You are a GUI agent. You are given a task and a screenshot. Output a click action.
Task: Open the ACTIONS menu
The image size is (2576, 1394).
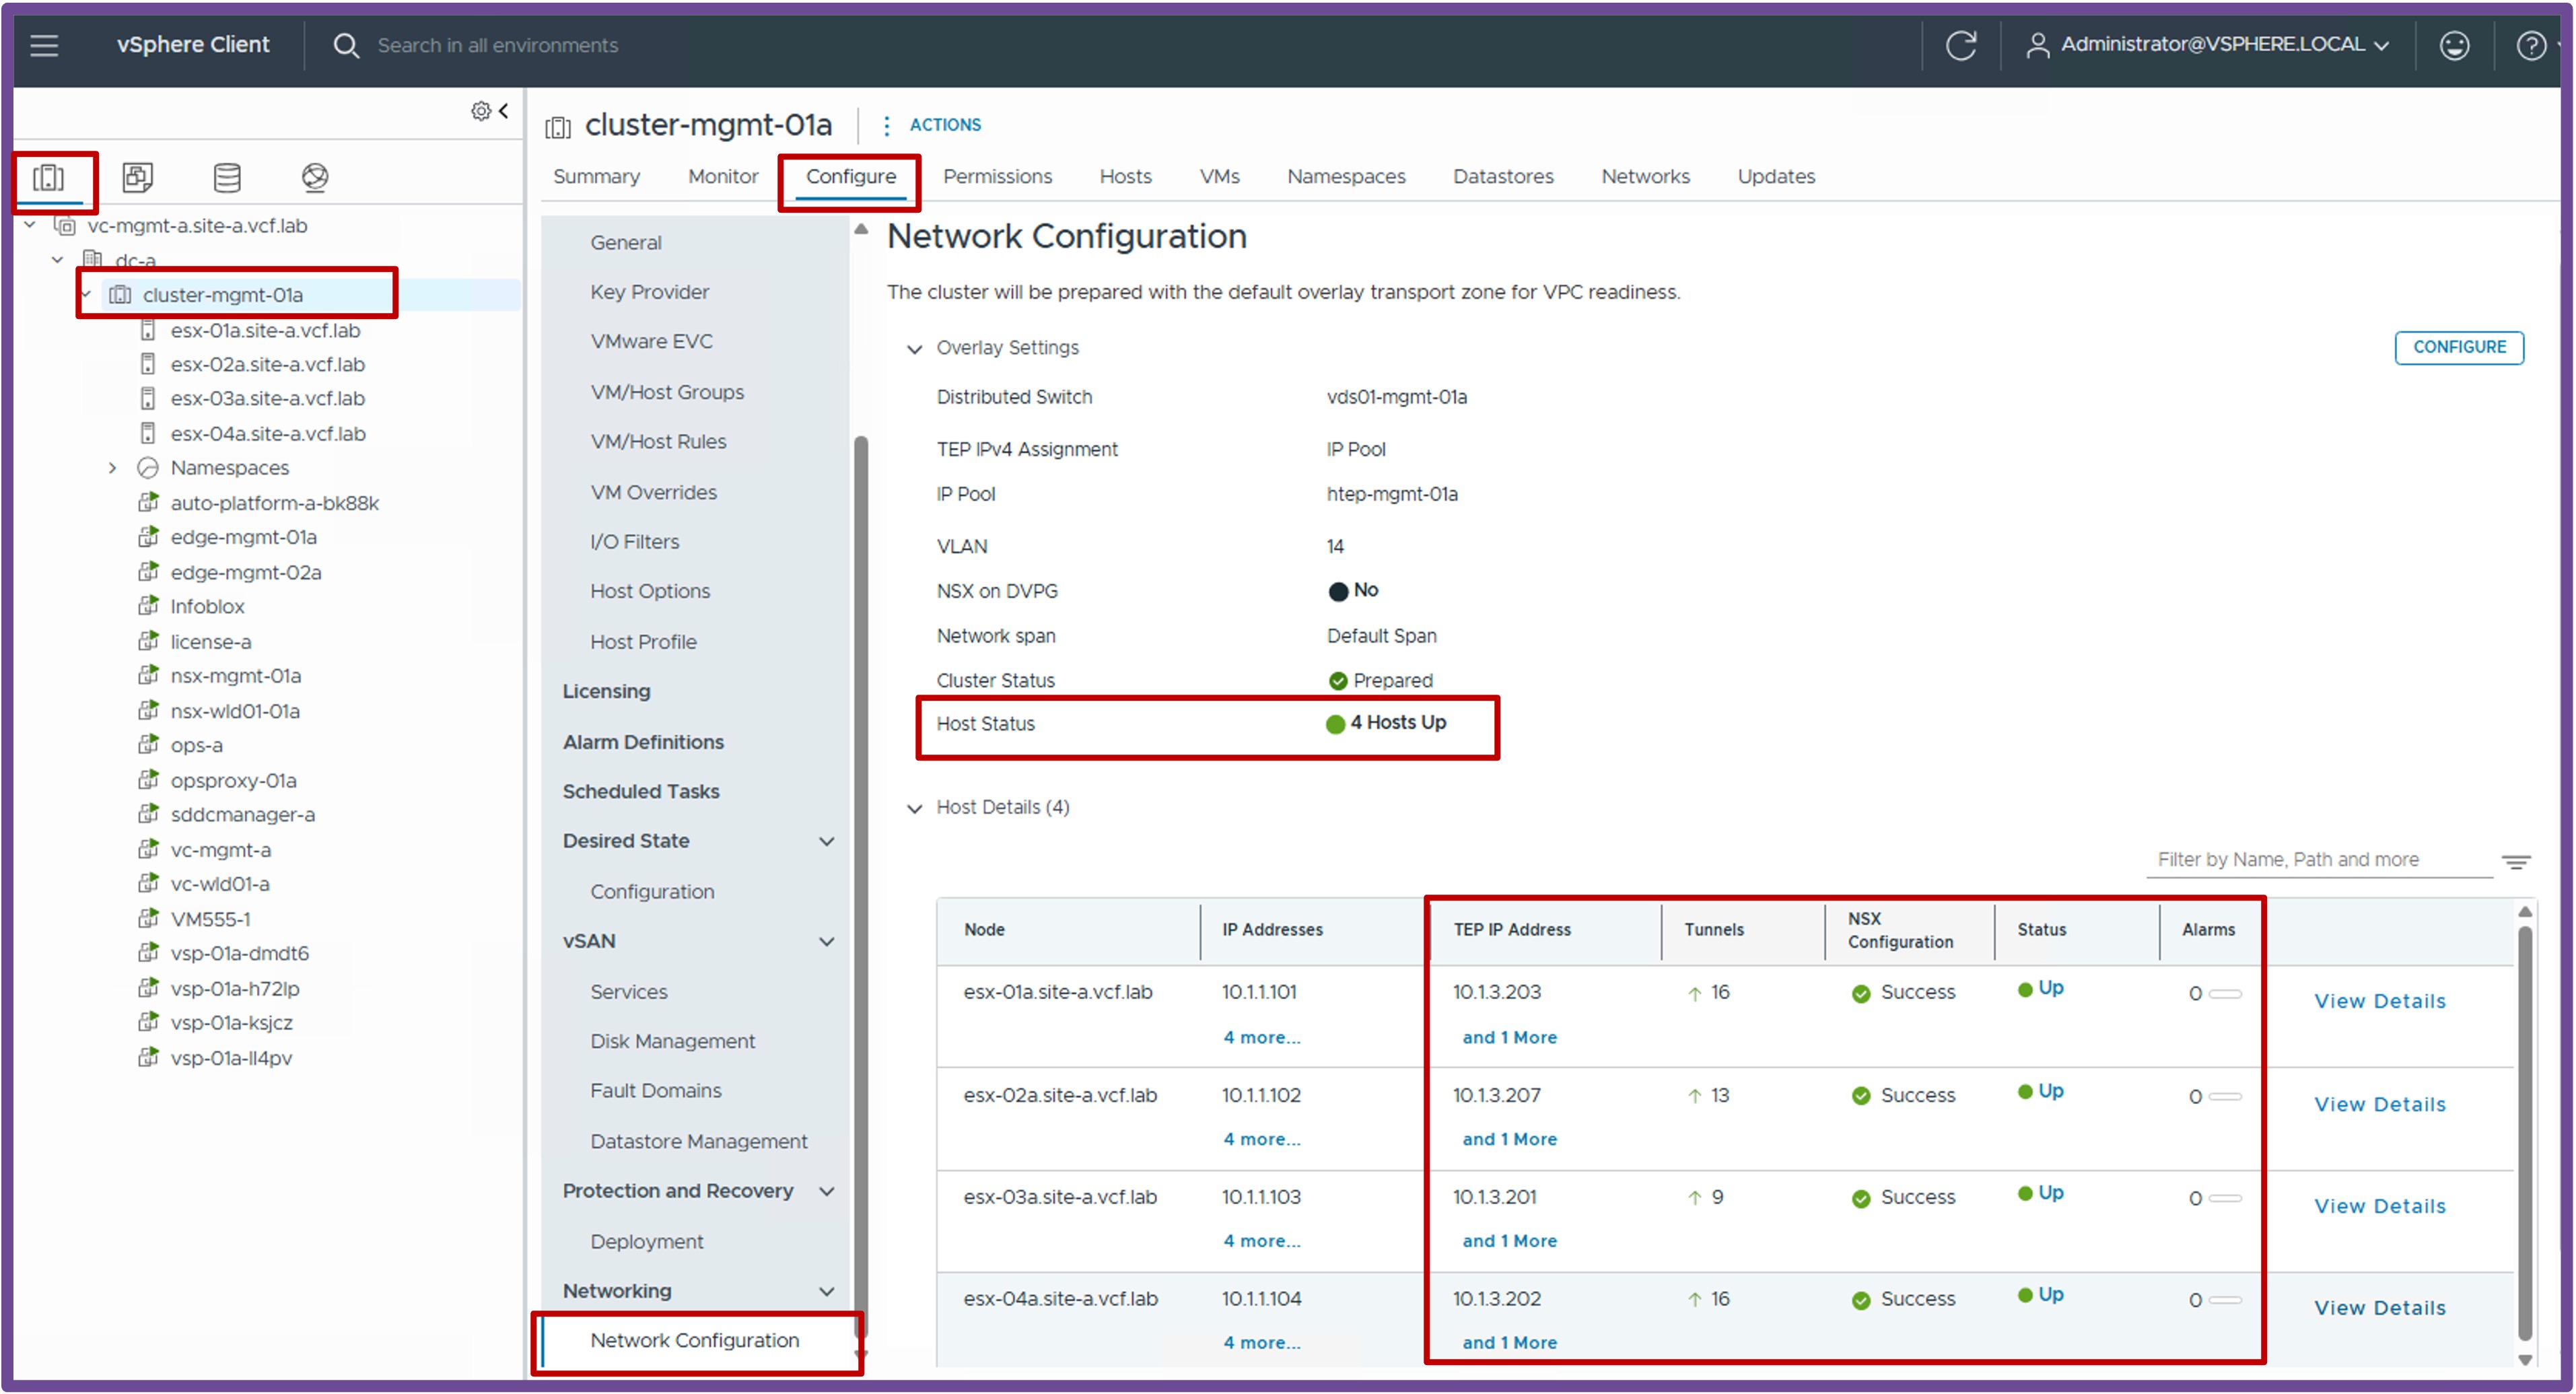pyautogui.click(x=931, y=125)
